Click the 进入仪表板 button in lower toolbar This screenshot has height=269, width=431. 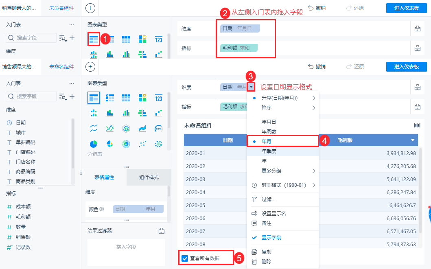tap(406, 67)
